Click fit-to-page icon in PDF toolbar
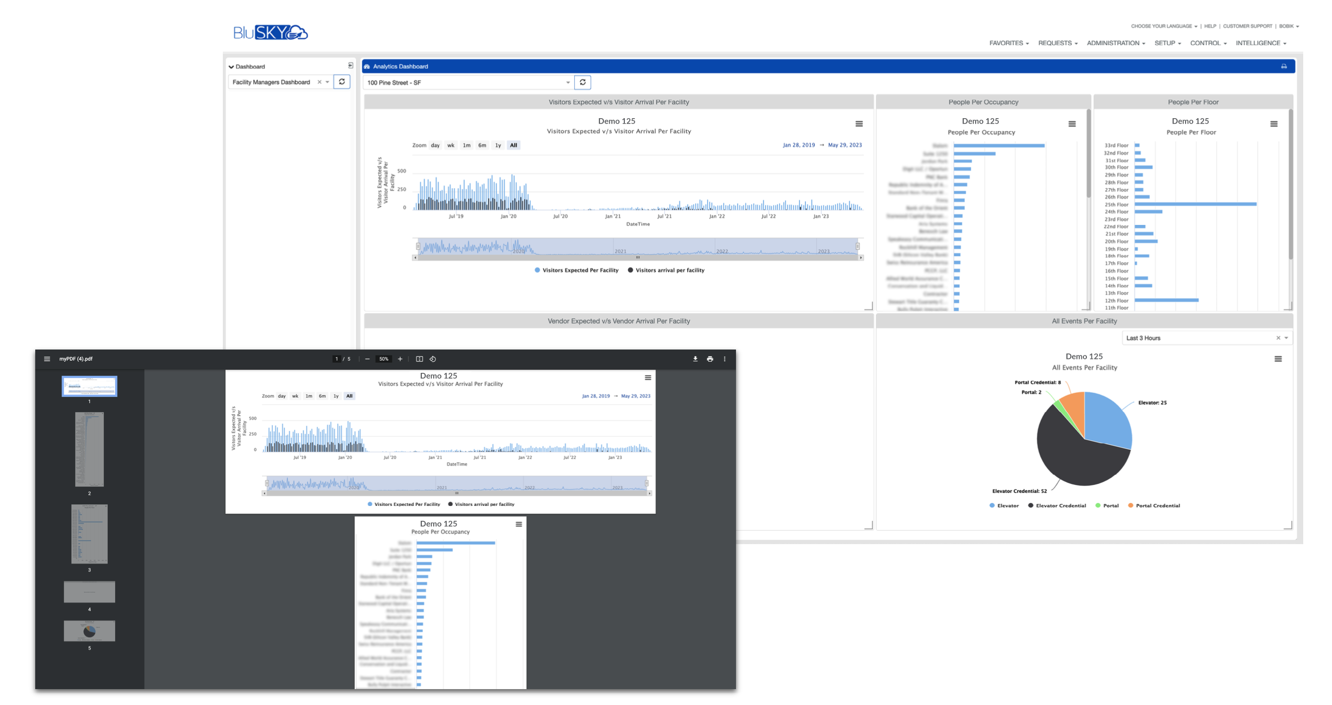Viewport: 1332px width, 705px height. pyautogui.click(x=419, y=359)
